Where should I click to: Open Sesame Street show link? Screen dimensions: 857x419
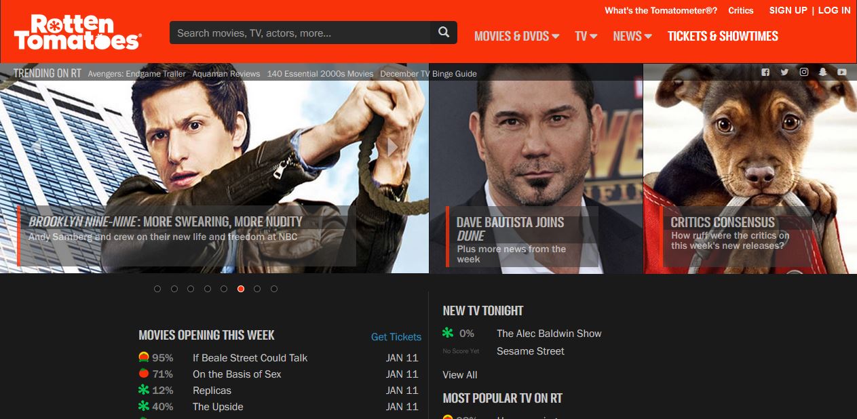[531, 351]
